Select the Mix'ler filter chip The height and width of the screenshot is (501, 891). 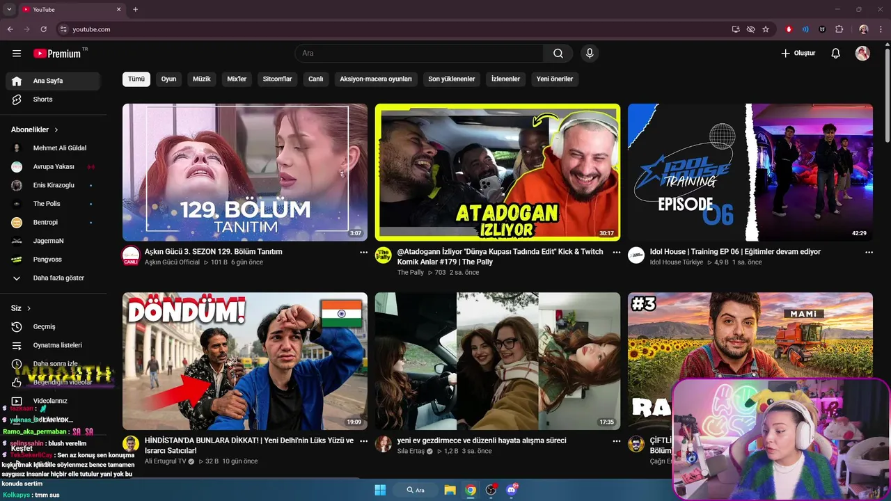tap(237, 79)
